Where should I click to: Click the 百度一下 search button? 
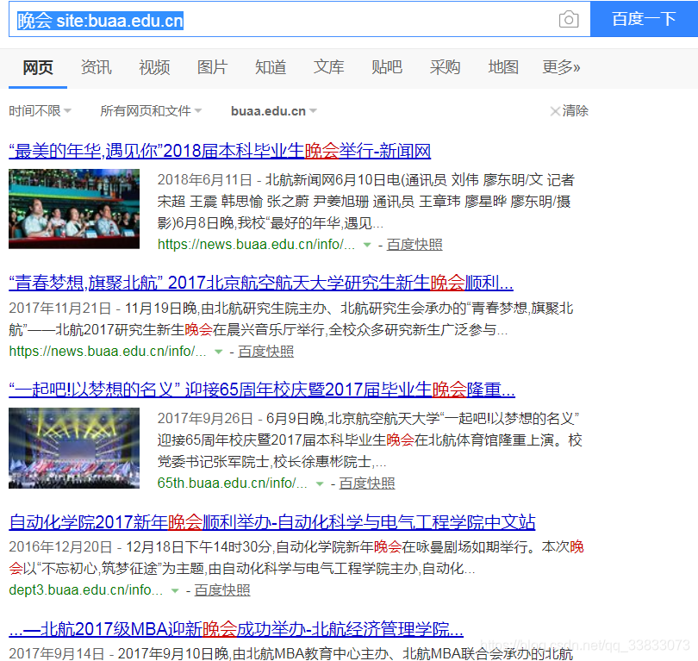coord(644,19)
